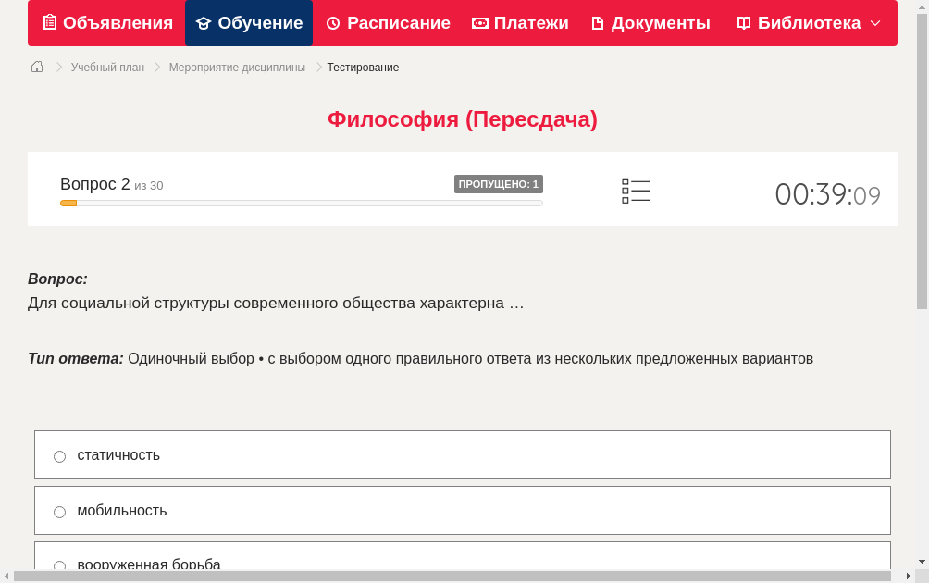Expand the Библиотека dropdown chevron
The height and width of the screenshot is (583, 929).
877,23
